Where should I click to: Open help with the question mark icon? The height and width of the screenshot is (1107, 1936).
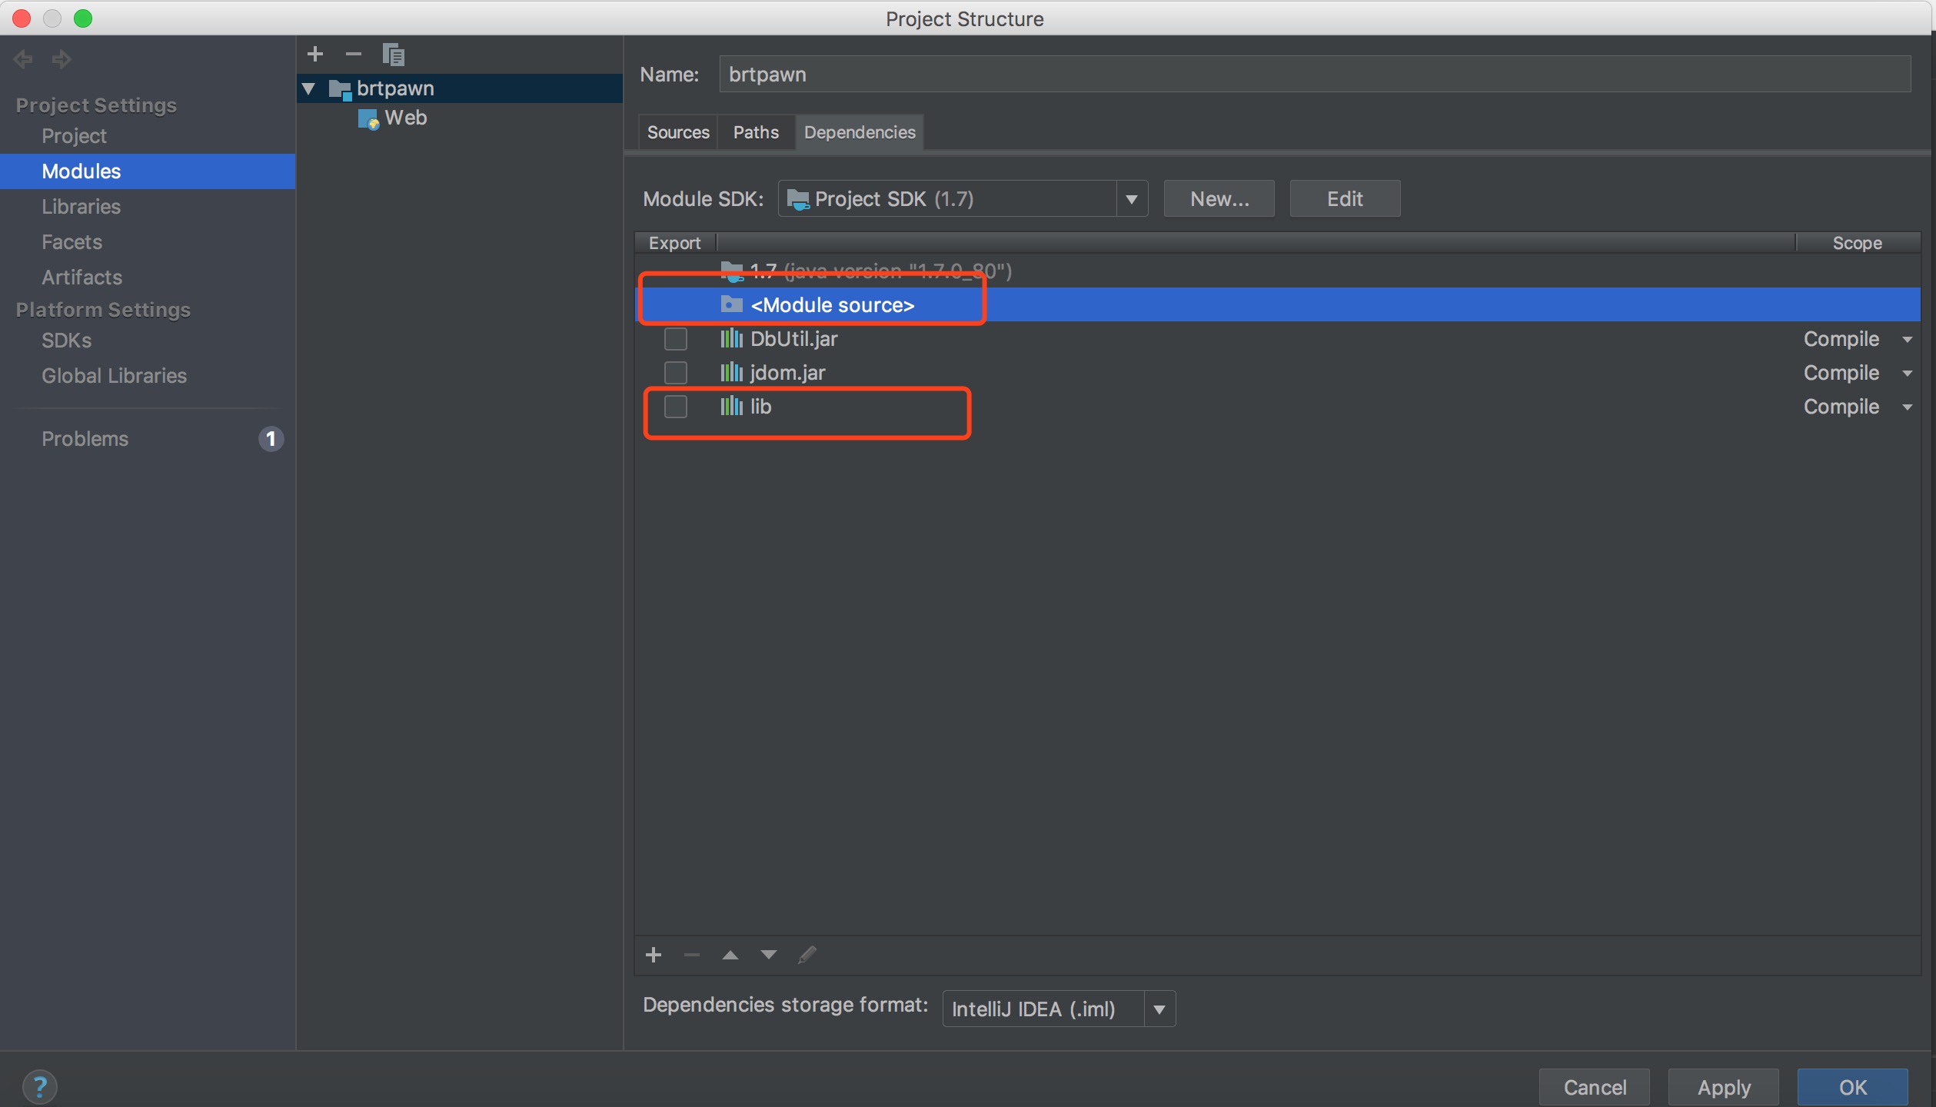click(40, 1086)
